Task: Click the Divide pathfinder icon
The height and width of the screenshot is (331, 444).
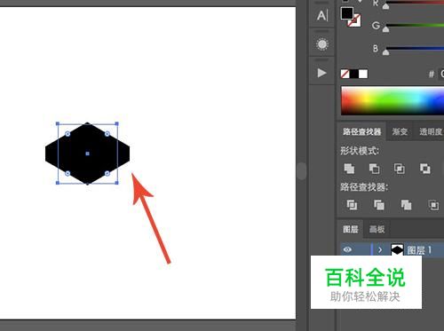Action: tap(352, 205)
